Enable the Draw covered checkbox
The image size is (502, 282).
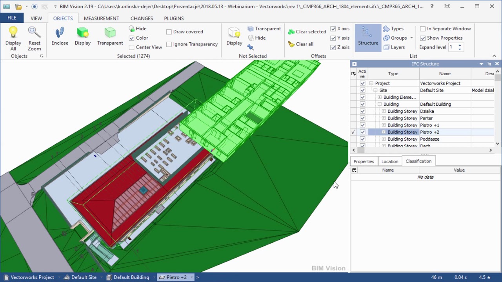(169, 32)
